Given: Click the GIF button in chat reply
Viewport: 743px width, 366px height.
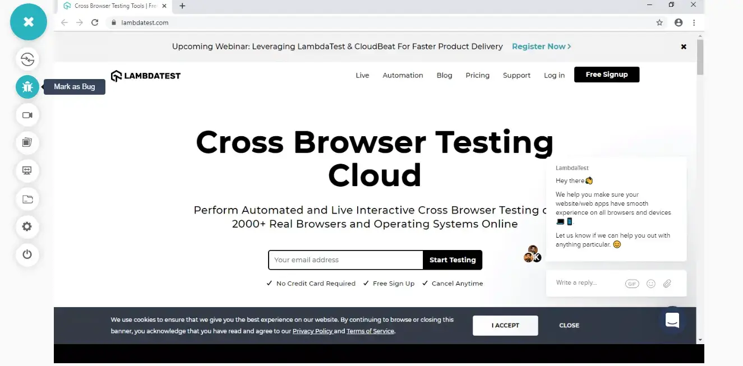Looking at the screenshot, I should (x=632, y=284).
